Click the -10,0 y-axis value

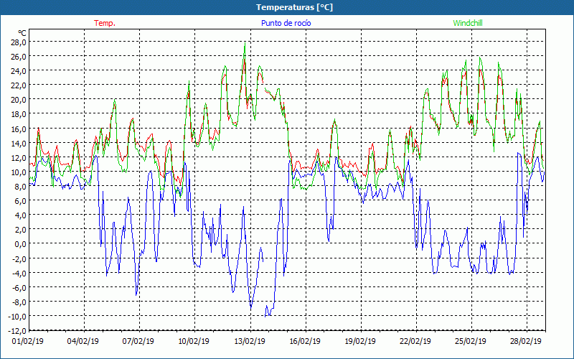[17, 316]
